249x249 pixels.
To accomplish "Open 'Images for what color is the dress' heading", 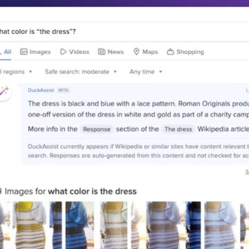I will 71,192.
